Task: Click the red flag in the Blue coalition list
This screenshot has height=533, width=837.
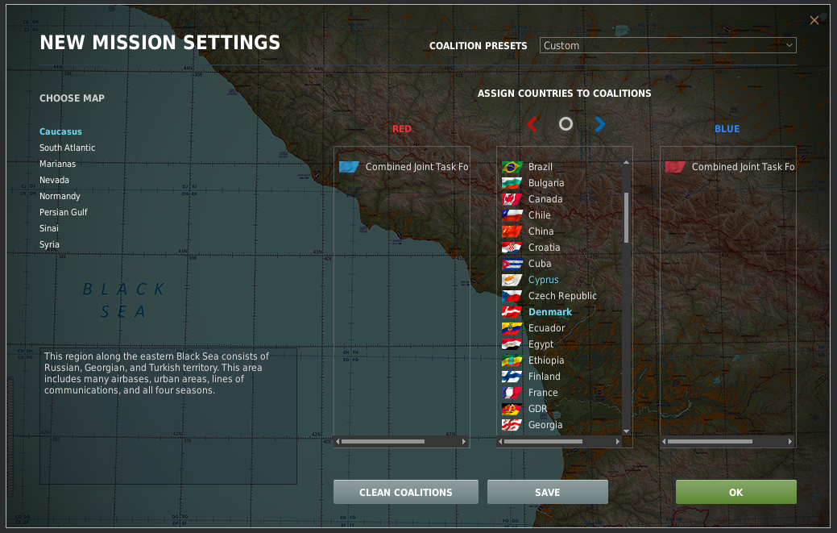Action: pyautogui.click(x=675, y=167)
